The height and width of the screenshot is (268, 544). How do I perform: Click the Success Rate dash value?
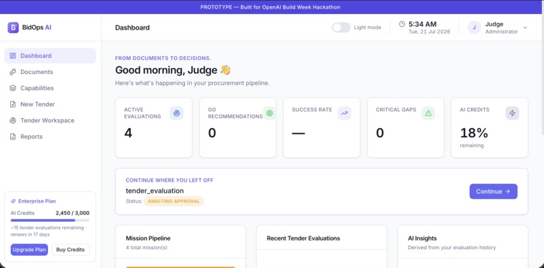tap(298, 133)
